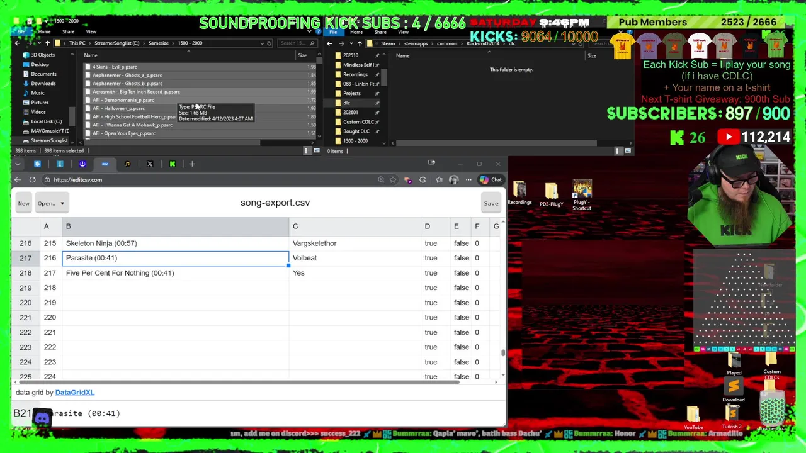Sort the left Explorer list by Name
806x453 pixels.
[x=91, y=55]
